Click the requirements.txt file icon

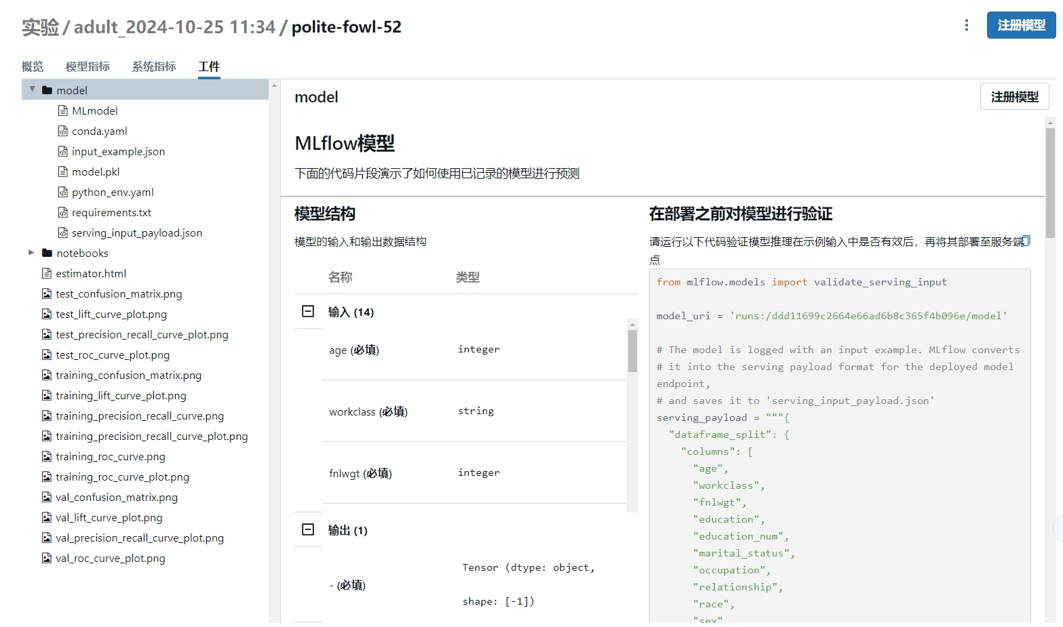click(63, 212)
